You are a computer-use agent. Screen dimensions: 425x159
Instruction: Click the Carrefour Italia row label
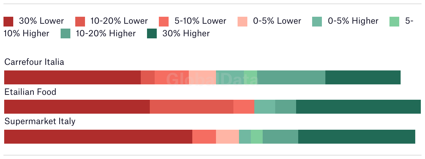point(34,62)
